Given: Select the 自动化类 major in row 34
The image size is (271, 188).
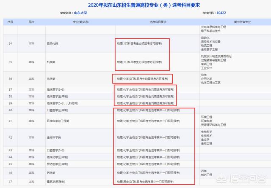Looking at the screenshot, I should [x=53, y=43].
